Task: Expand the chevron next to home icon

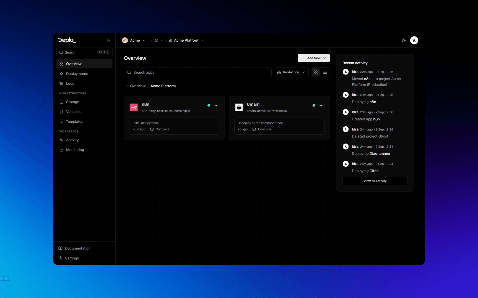Action: (162, 40)
